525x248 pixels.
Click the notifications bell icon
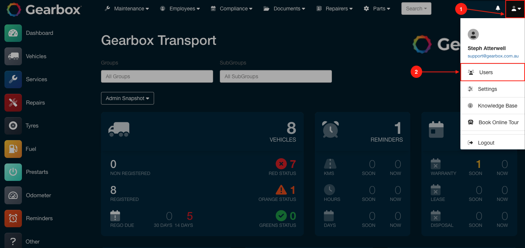point(498,8)
